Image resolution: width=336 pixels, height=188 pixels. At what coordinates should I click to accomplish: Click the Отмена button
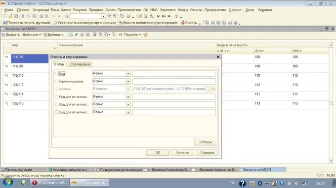point(182,153)
